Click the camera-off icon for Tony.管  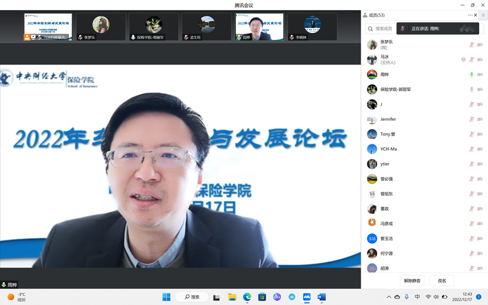pyautogui.click(x=480, y=134)
